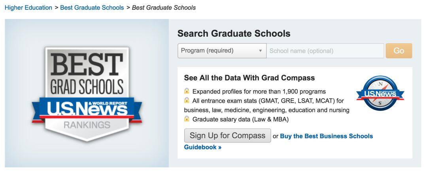This screenshot has height=174, width=427.
Task: Click See All the Data With Grad Compass heading
Action: (x=249, y=78)
